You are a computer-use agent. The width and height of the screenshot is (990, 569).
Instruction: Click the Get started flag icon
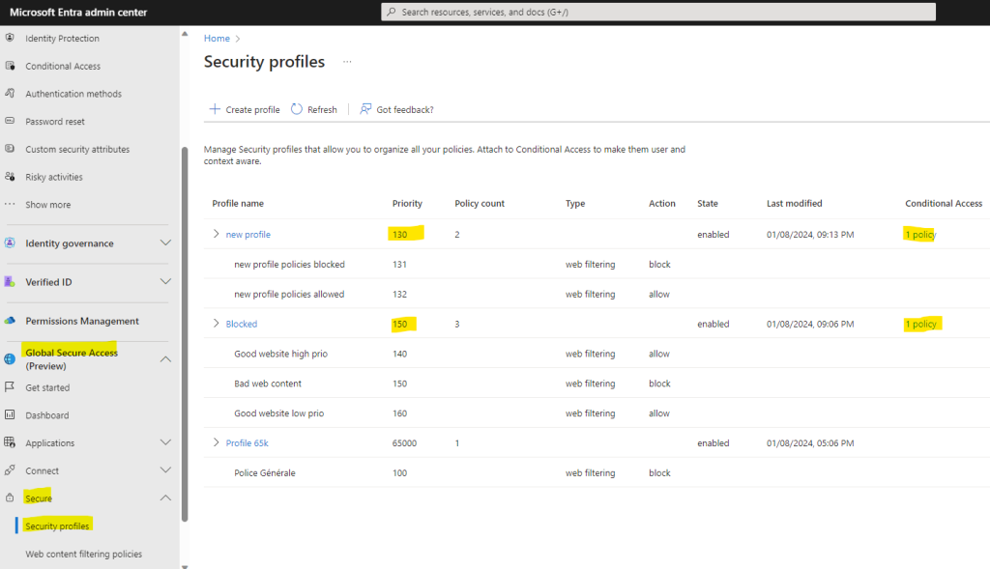[10, 386]
